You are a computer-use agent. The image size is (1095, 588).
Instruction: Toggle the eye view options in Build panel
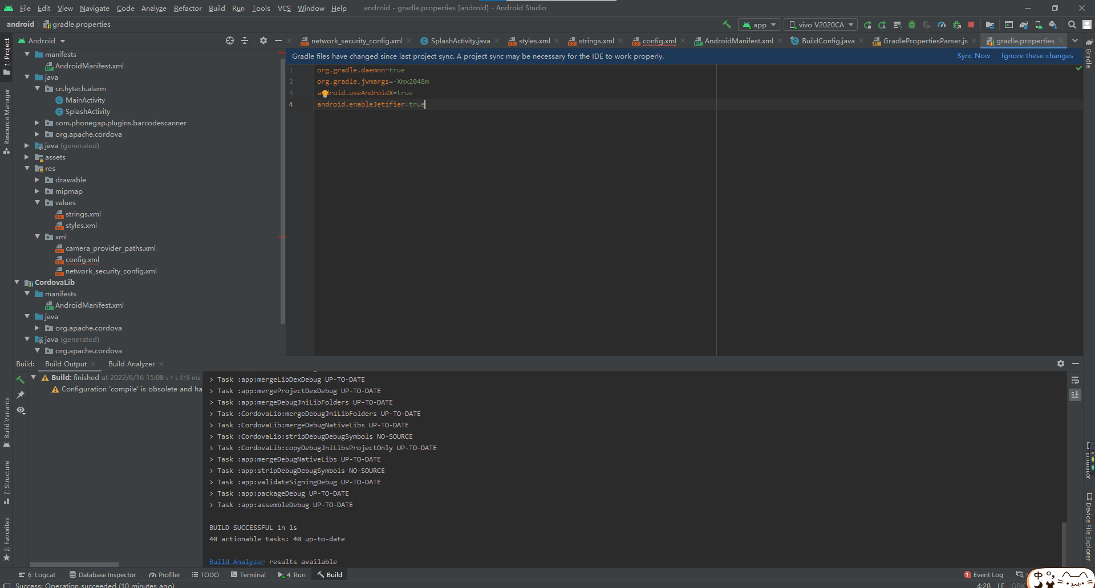point(21,410)
